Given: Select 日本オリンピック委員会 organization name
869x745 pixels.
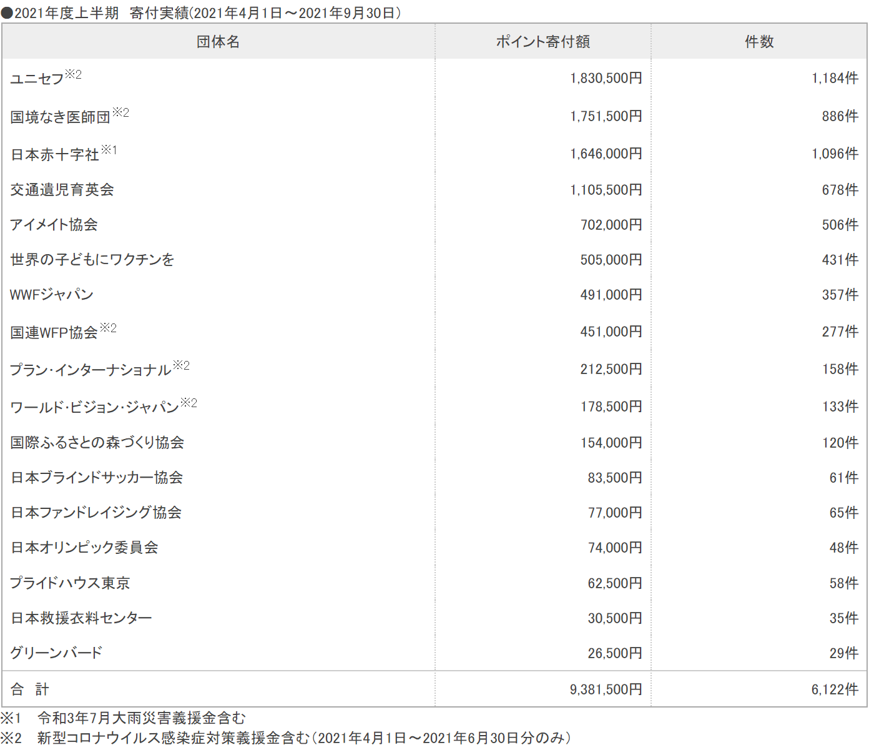Looking at the screenshot, I should (84, 548).
